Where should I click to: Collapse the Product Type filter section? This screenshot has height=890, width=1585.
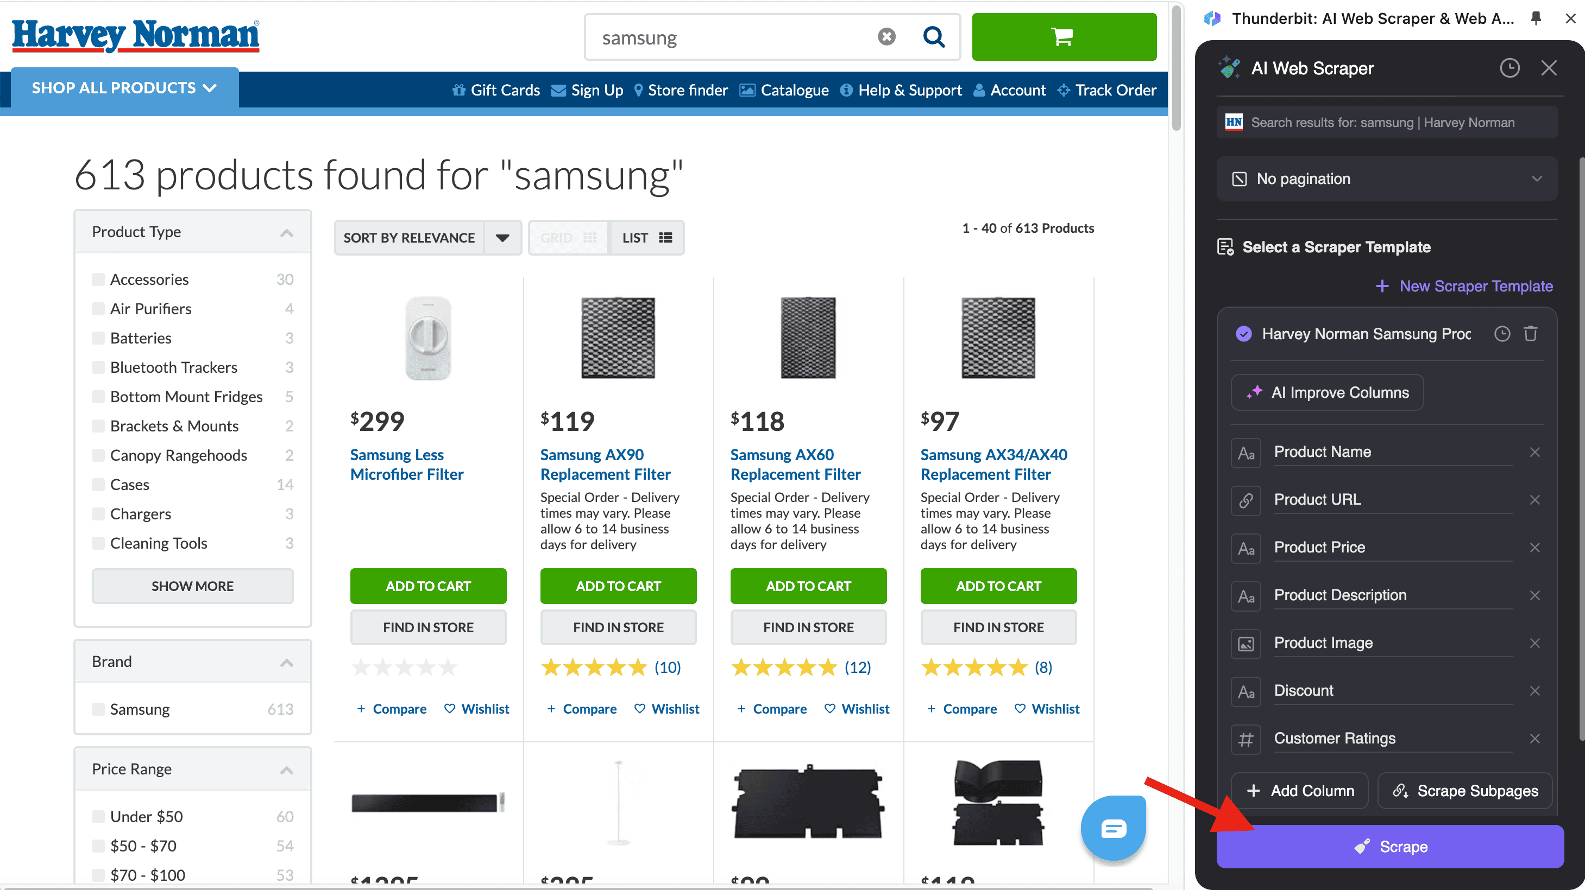coord(286,232)
